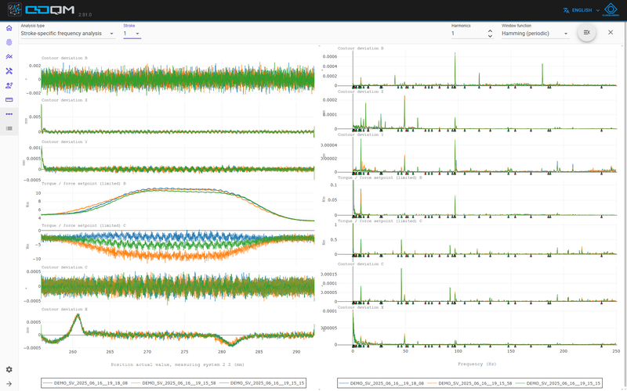Expand the Window function dropdown
627x391 pixels.
point(535,34)
